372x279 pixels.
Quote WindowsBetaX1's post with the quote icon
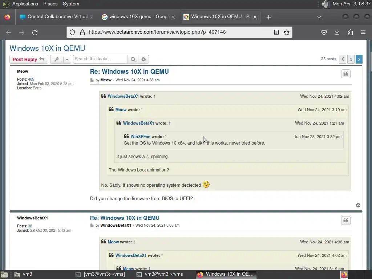pyautogui.click(x=346, y=221)
